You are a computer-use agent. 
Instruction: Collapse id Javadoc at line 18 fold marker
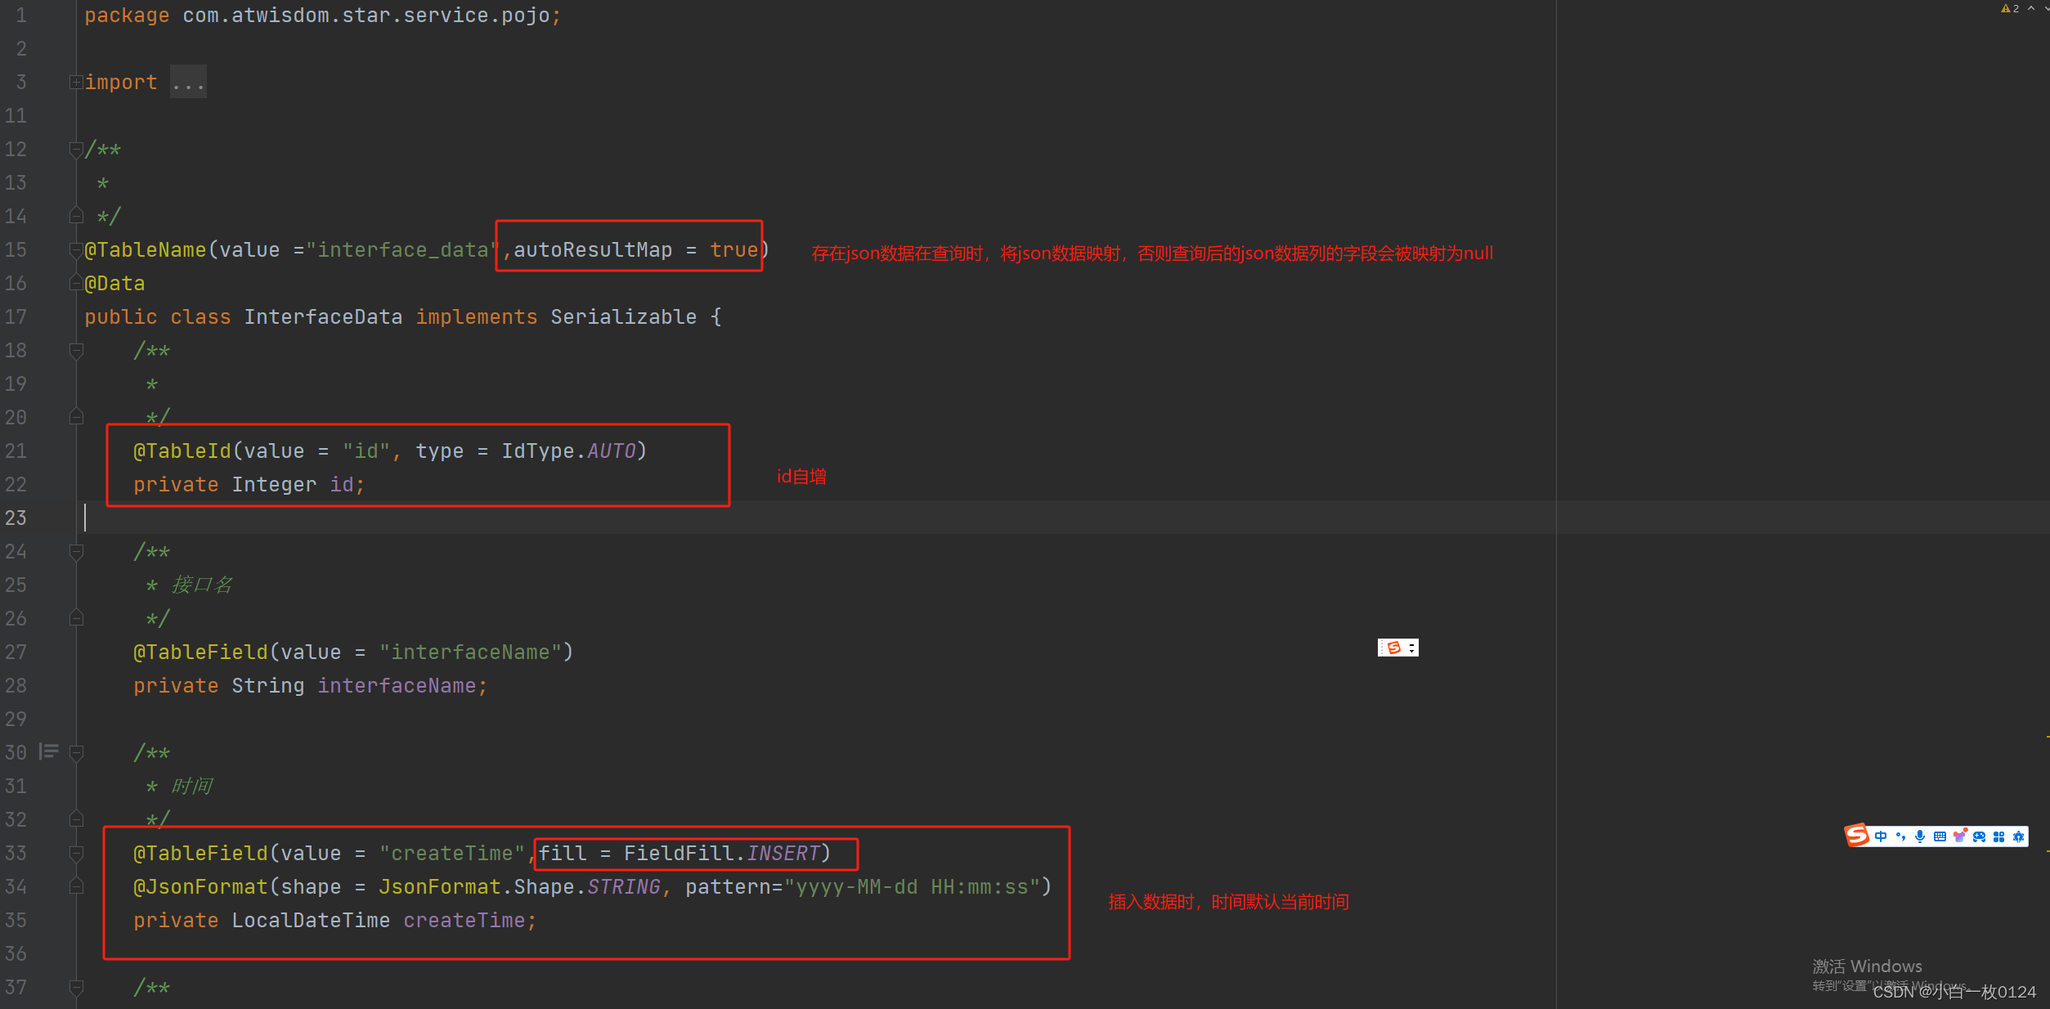pyautogui.click(x=76, y=351)
